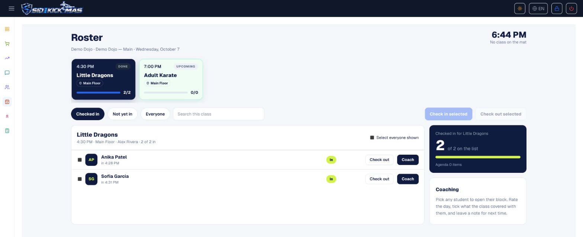Viewport: 583px width, 237px height.
Task: Open the shopping cart sidebar icon
Action: pyautogui.click(x=7, y=43)
